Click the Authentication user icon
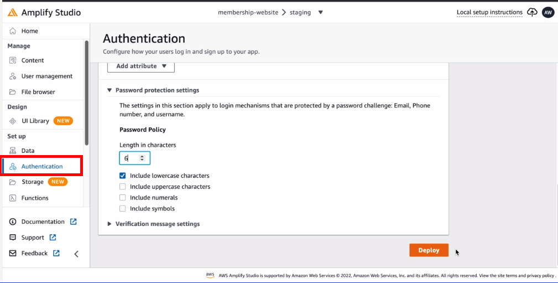The height and width of the screenshot is (283, 558). 13,167
